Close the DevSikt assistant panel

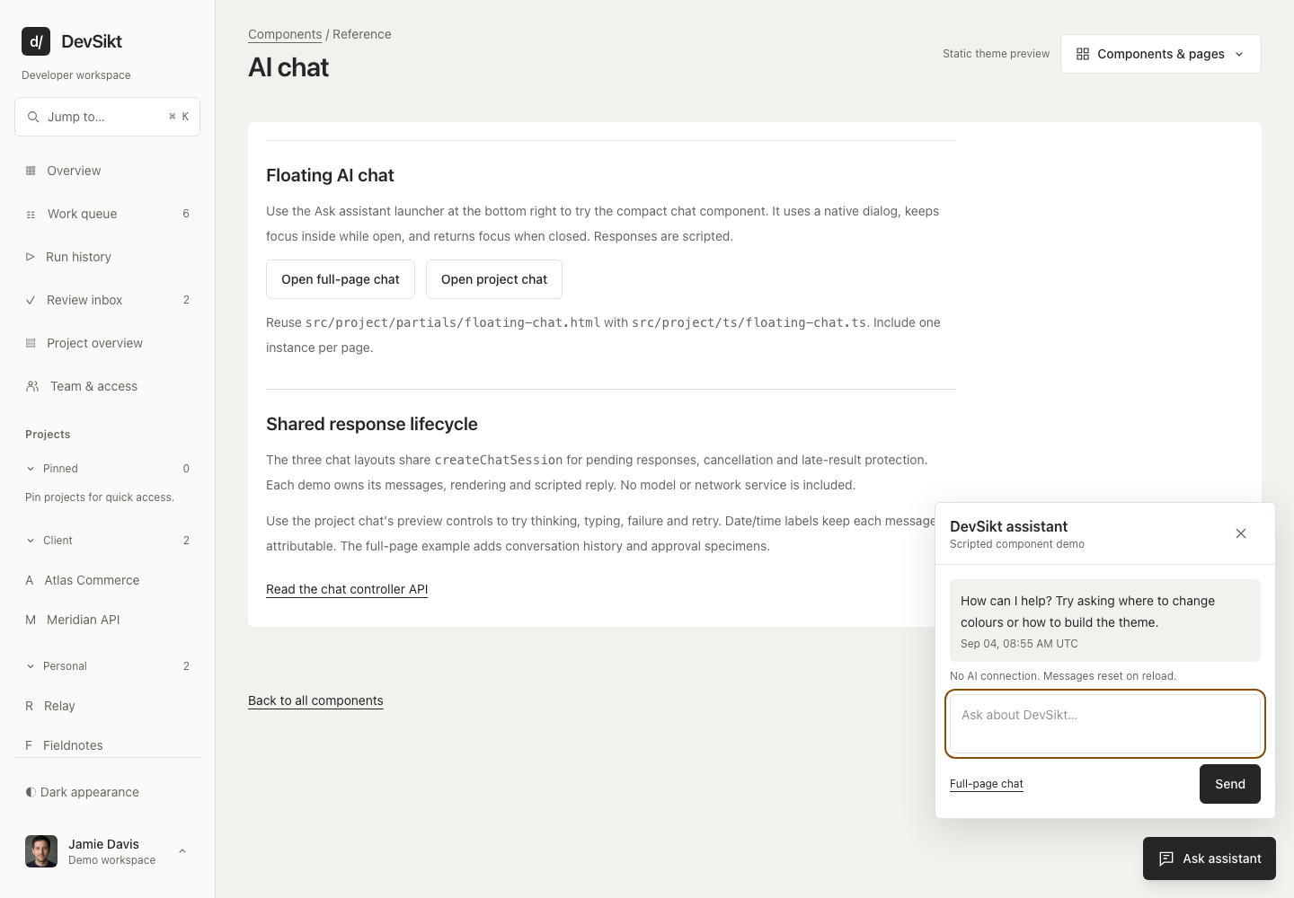1241,533
